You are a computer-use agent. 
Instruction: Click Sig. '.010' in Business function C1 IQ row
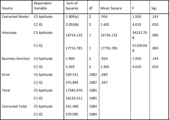point(155,67)
